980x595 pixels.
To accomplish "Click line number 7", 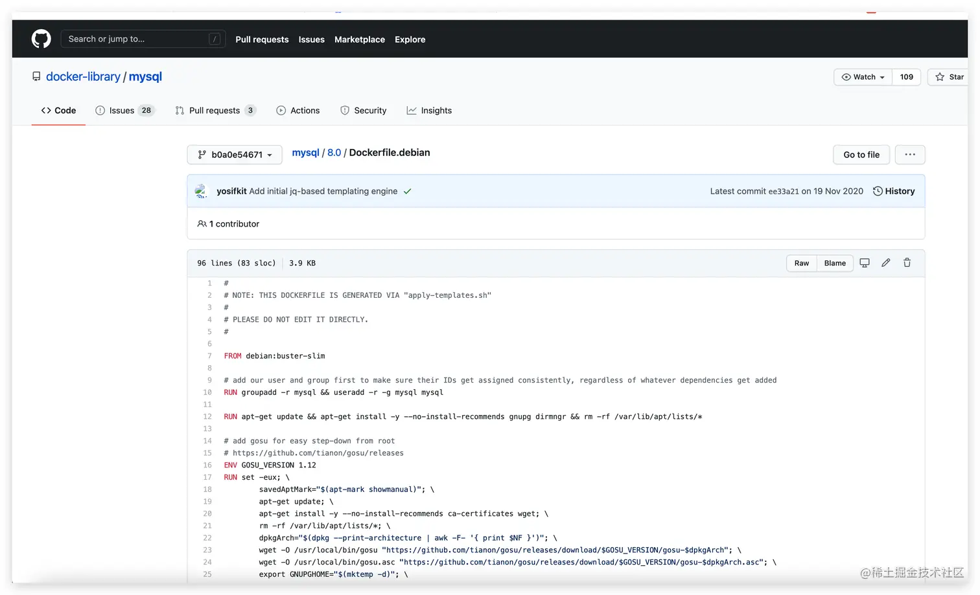I will pyautogui.click(x=209, y=356).
